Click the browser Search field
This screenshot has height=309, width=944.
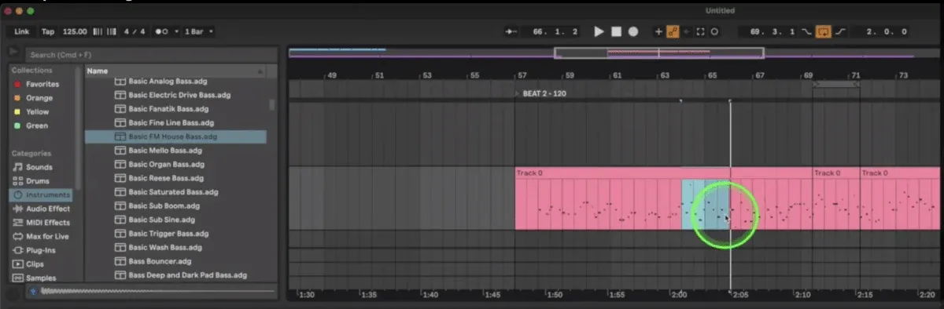click(150, 55)
